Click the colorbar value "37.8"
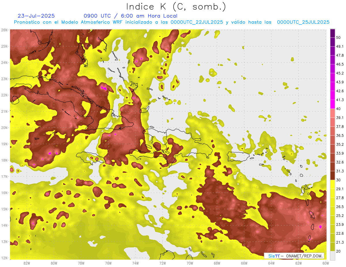 (x=340, y=126)
